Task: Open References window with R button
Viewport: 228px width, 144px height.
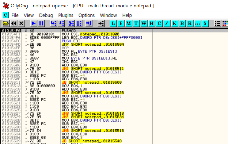Action: point(190,23)
